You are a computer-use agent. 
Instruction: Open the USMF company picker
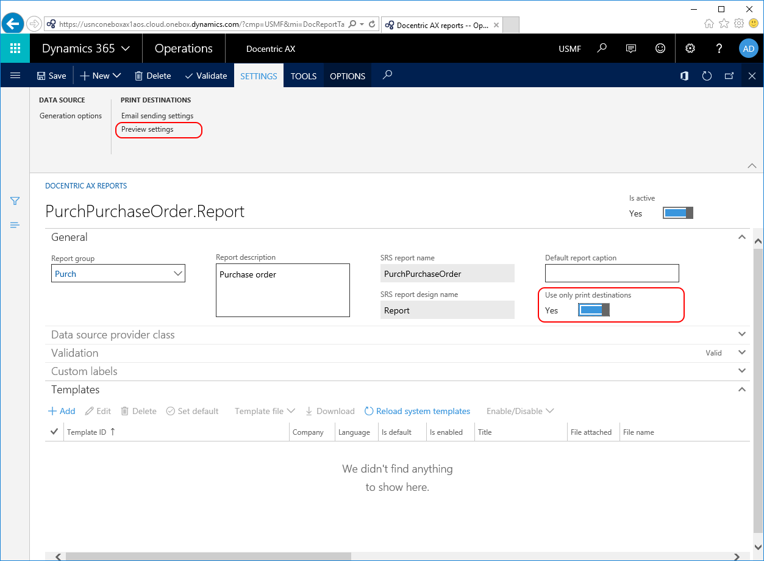570,49
